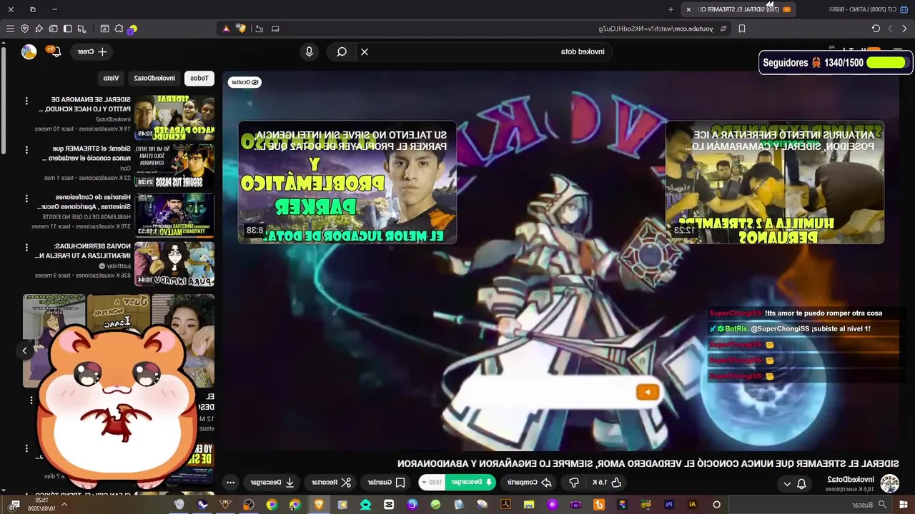Open the Brave VPN shield icon
This screenshot has height=514, width=915.
[x=25, y=29]
